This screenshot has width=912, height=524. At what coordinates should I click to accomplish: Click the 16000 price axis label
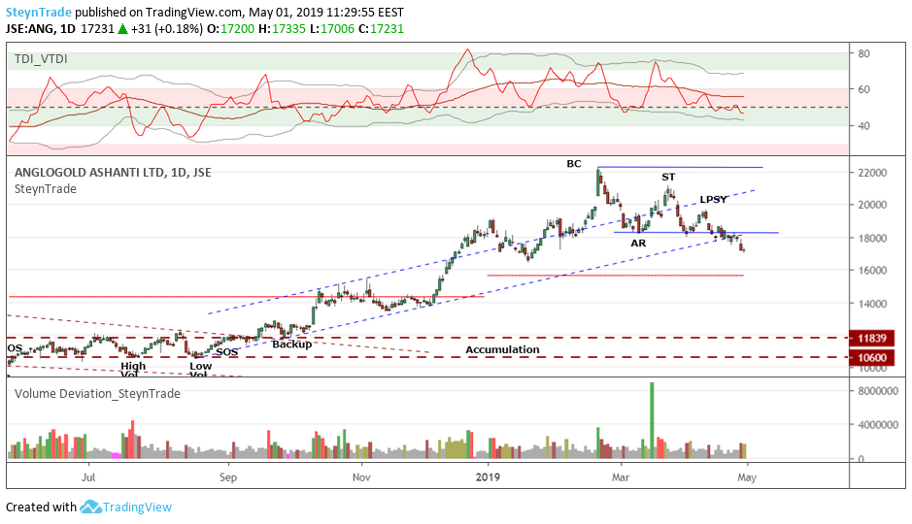(872, 271)
